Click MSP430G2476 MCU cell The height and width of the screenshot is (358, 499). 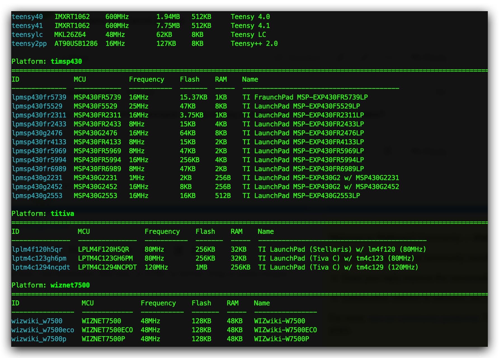point(95,133)
